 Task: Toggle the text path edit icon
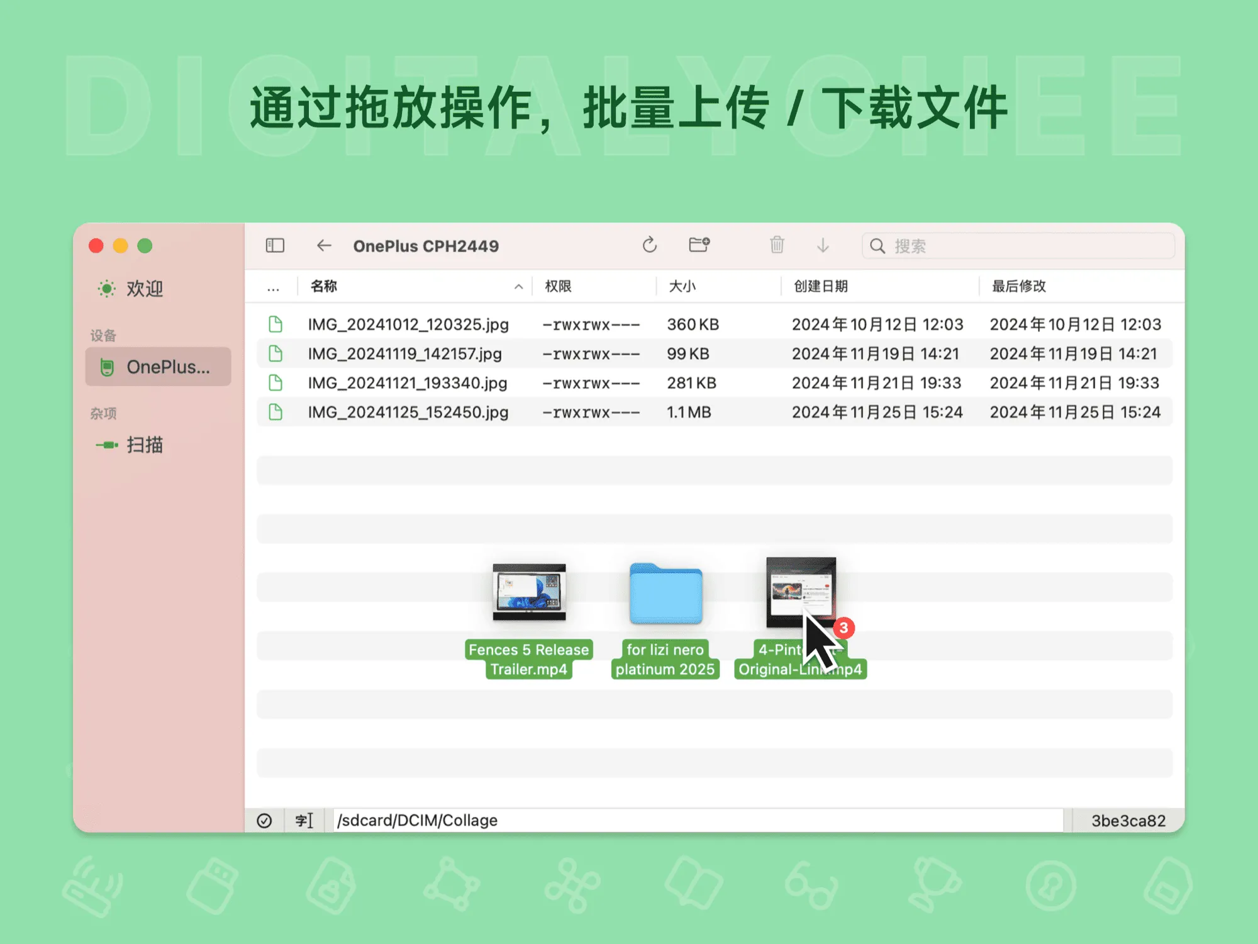[x=304, y=821]
